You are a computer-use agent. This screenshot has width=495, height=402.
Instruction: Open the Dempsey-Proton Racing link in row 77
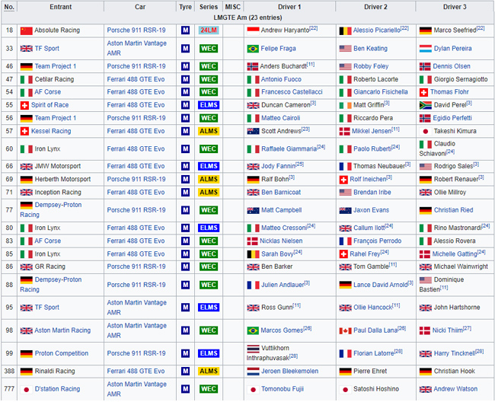(51, 210)
